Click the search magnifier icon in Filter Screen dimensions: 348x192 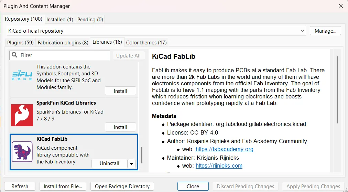coord(15,55)
